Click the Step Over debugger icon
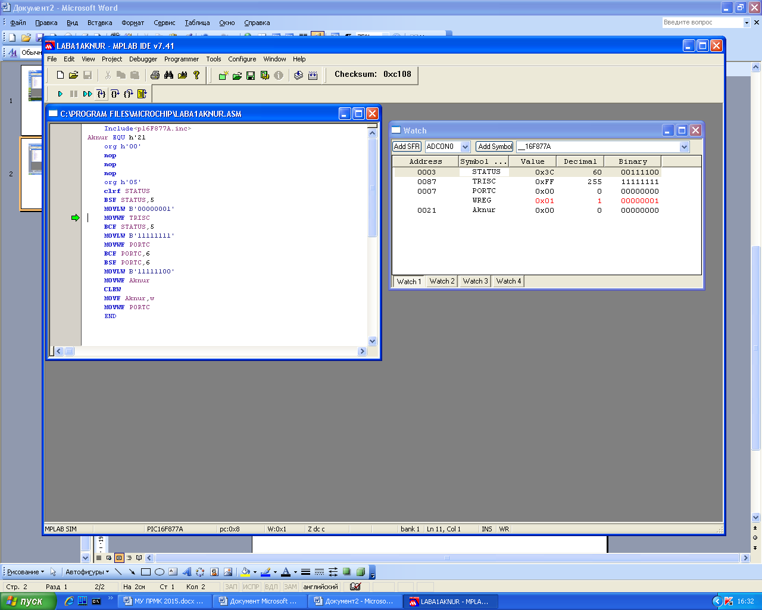Viewport: 762px width, 610px height. (115, 94)
